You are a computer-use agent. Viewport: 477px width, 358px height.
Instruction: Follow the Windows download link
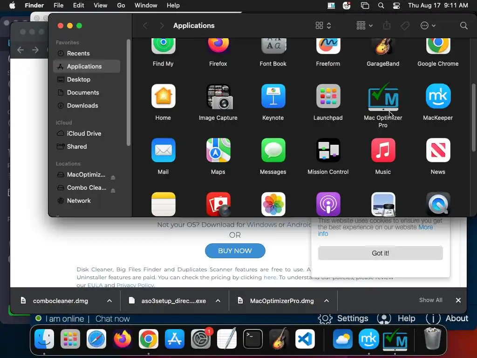pos(262,225)
